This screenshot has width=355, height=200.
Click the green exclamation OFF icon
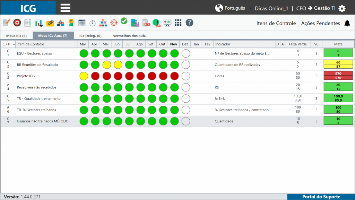coord(156,23)
